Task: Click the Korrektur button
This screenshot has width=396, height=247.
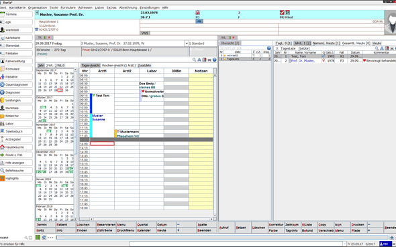Action: coord(276,225)
